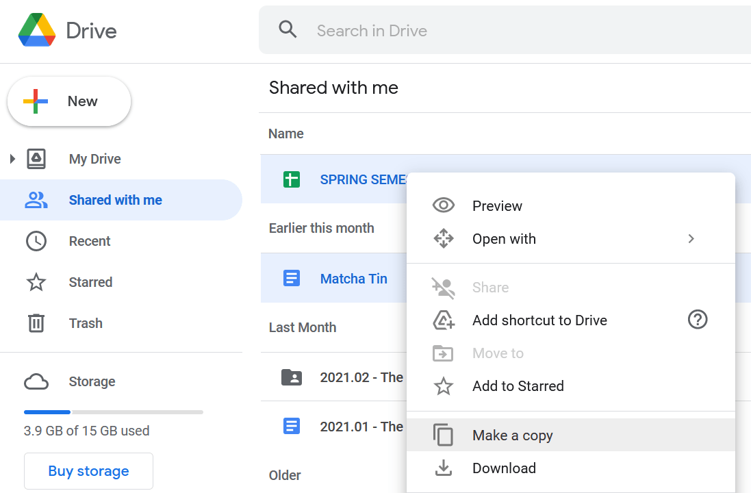The width and height of the screenshot is (751, 493).
Task: Click the Add to Starred star icon
Action: [x=444, y=386]
